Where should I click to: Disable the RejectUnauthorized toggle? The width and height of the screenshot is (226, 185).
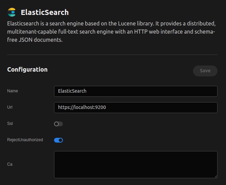click(x=58, y=140)
